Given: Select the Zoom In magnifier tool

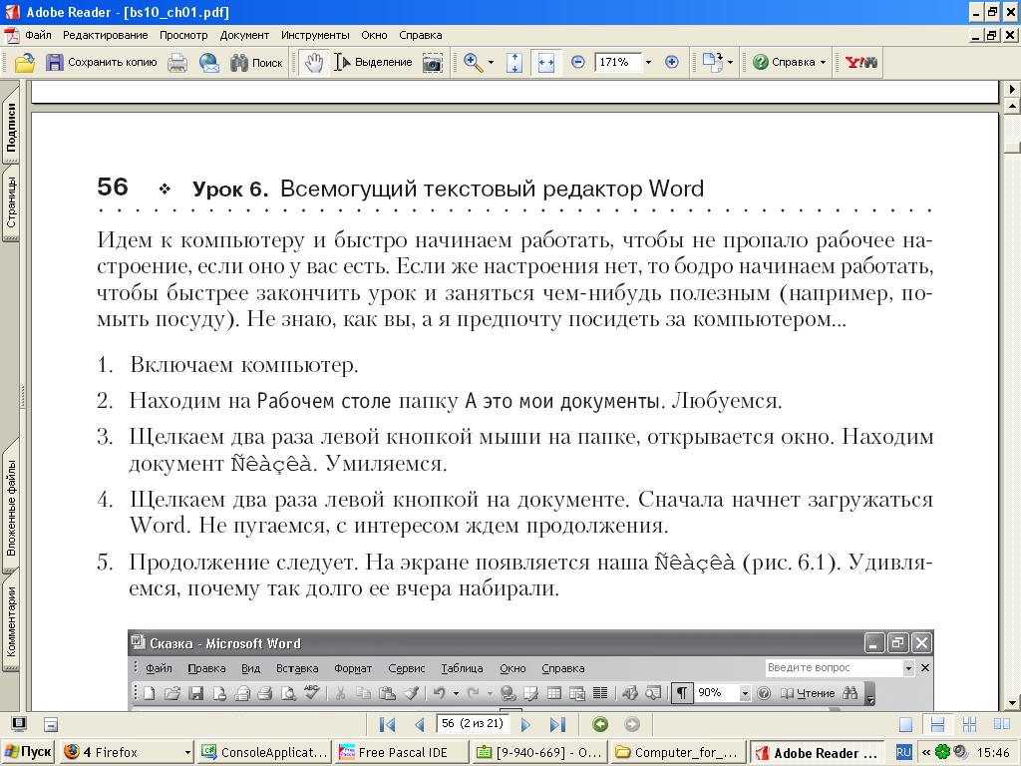Looking at the screenshot, I should click(x=473, y=63).
